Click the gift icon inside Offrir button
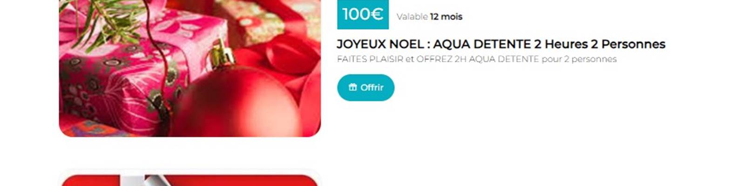The width and height of the screenshot is (745, 186). tap(353, 87)
